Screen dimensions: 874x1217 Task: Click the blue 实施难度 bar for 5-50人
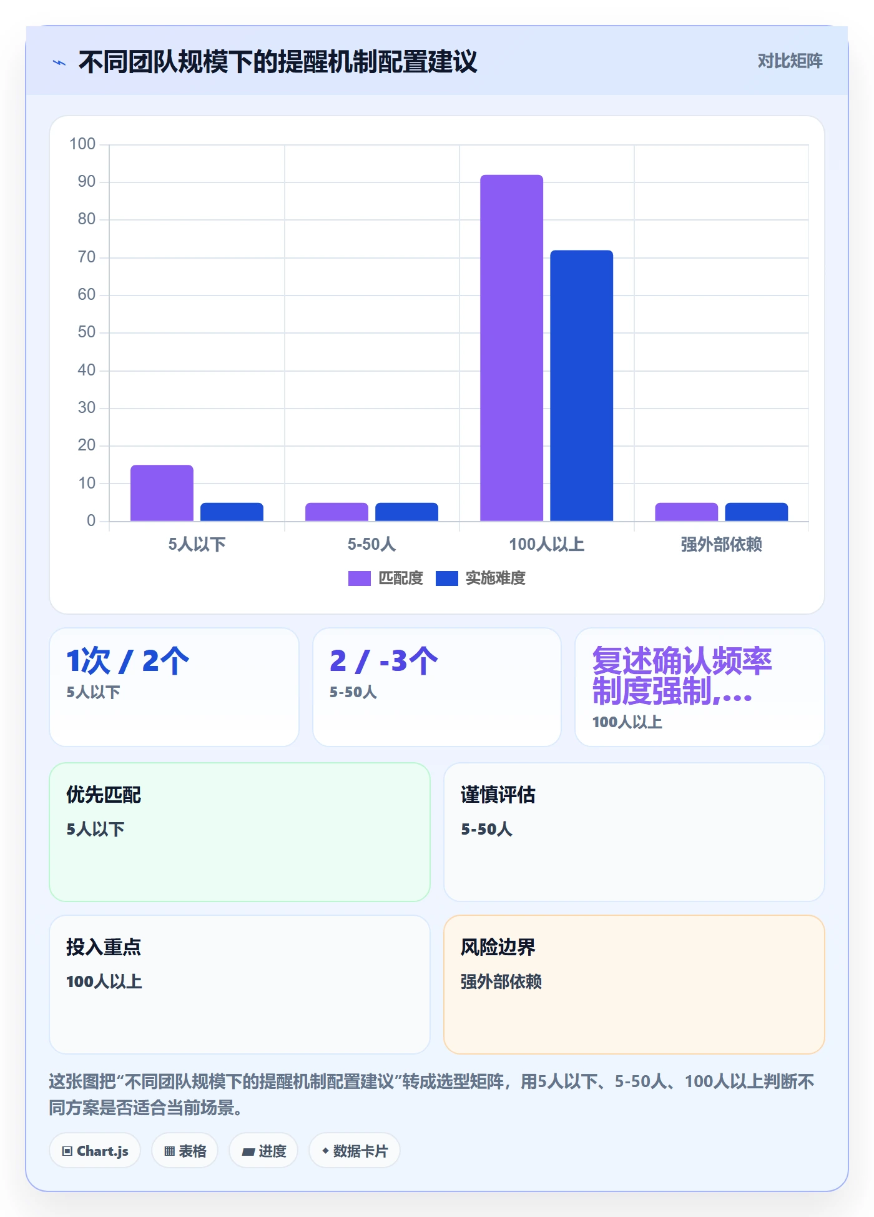coord(406,512)
